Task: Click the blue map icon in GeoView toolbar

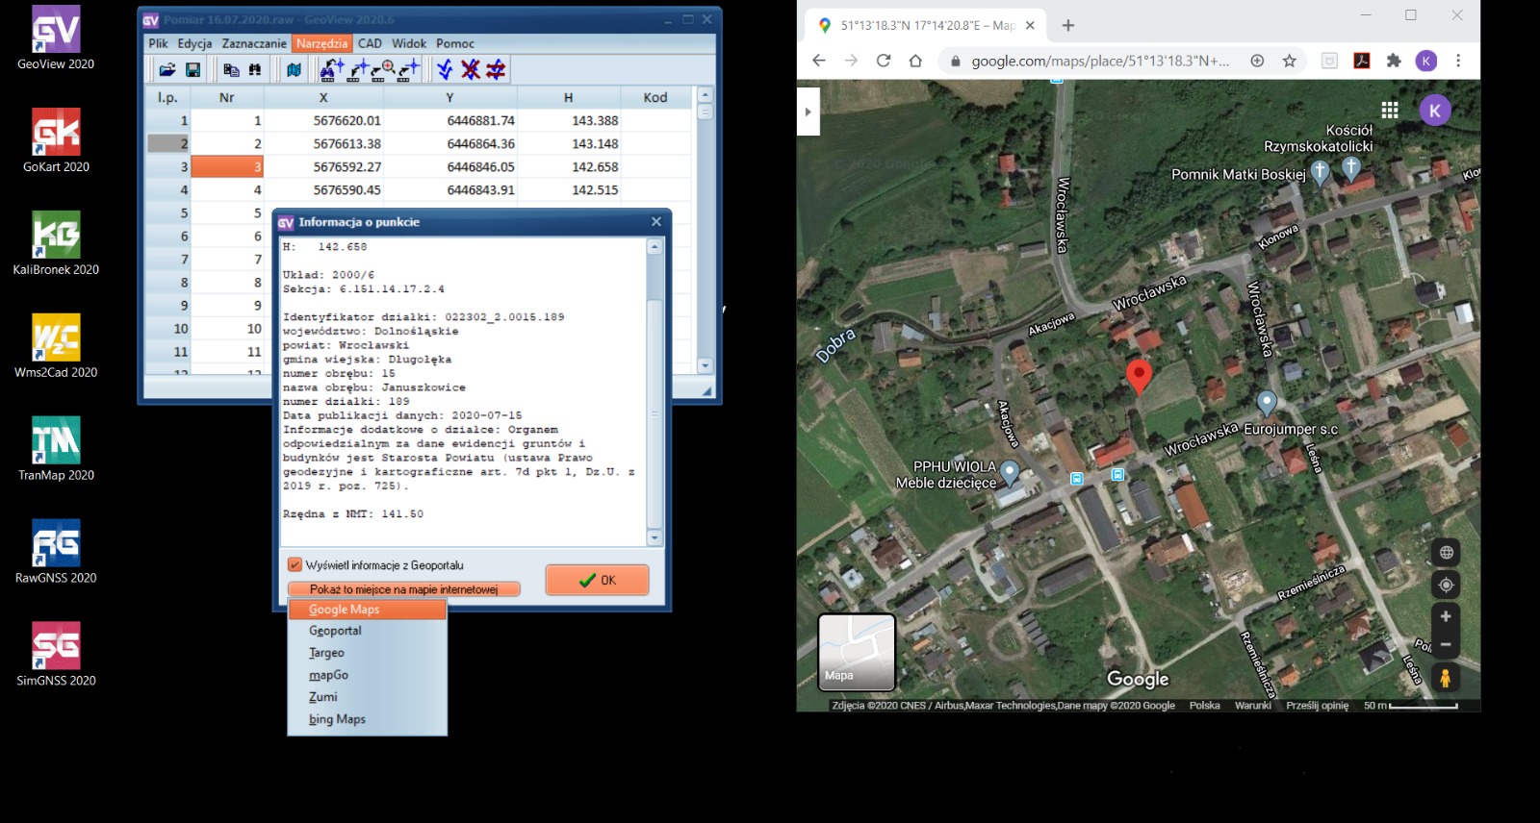Action: pyautogui.click(x=294, y=69)
